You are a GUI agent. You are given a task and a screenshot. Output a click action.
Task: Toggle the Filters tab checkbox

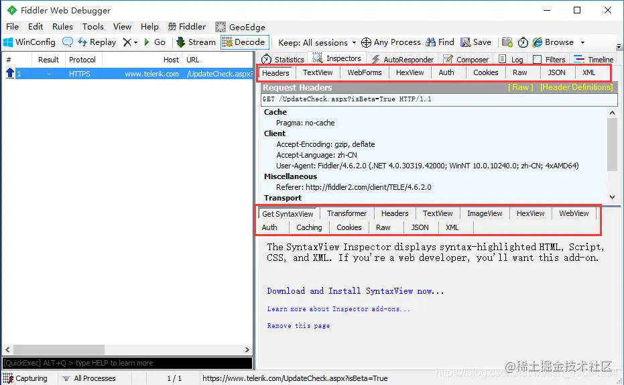pos(538,59)
